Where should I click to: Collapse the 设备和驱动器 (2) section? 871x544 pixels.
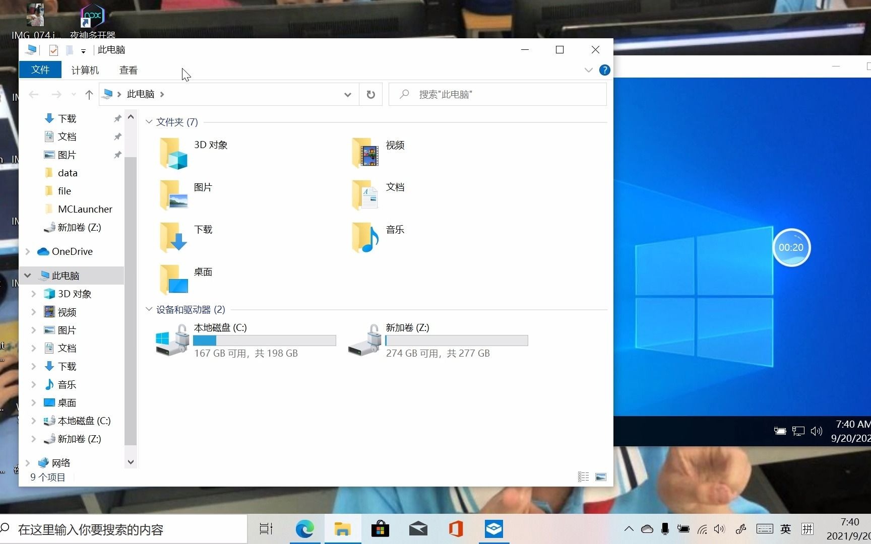click(x=149, y=309)
